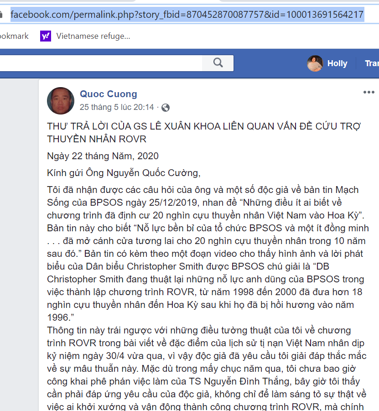Image resolution: width=379 pixels, height=411 pixels.
Task: Open the bookmark item left of Yahoo
Action: pyautogui.click(x=14, y=36)
